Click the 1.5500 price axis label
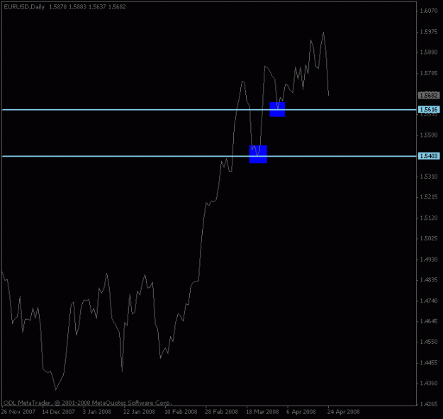The width and height of the screenshot is (443, 419). (x=429, y=135)
